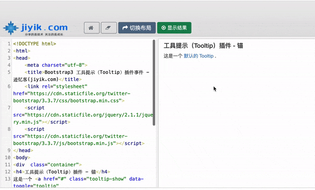Viewport: 315px width, 190px height.
Task: Click the div class="container" code line
Action: [x=47, y=165]
